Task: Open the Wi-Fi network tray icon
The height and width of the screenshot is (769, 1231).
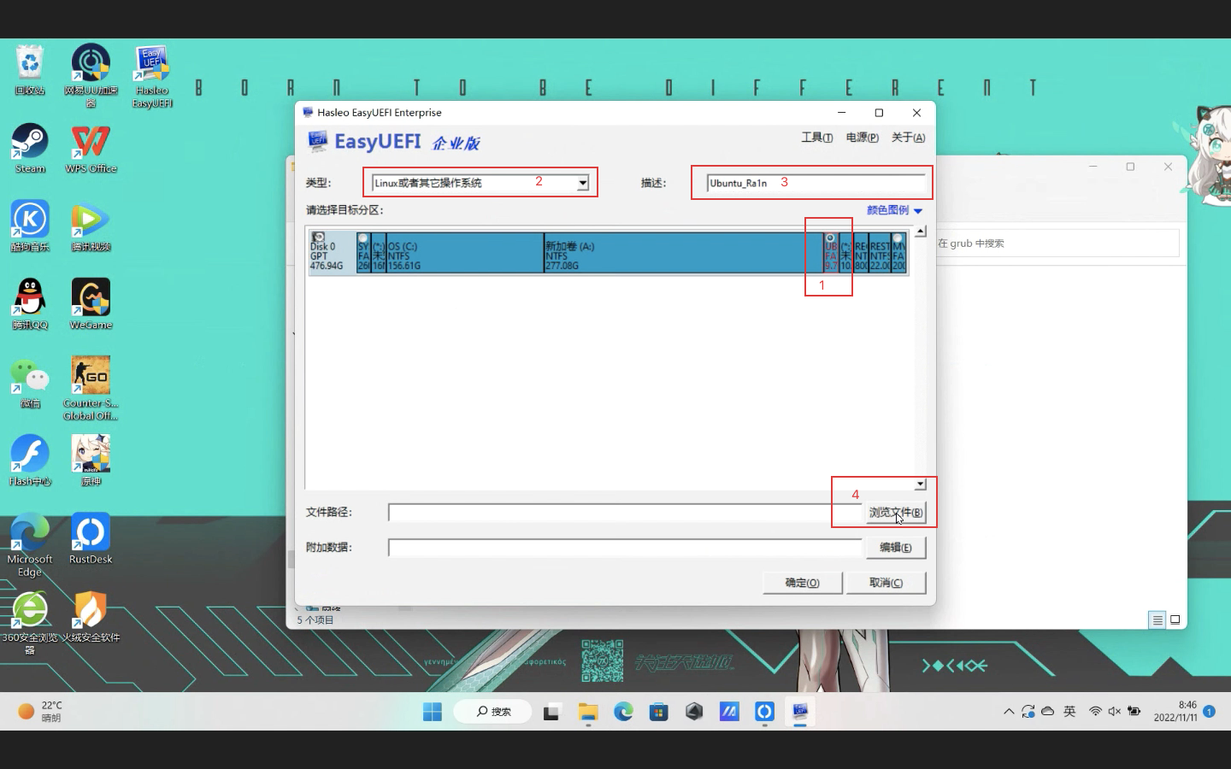Action: pos(1095,712)
